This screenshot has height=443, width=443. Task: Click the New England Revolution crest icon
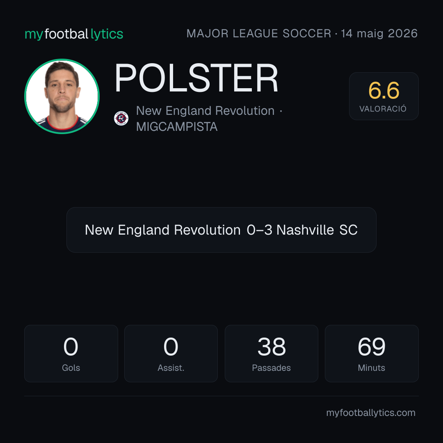[121, 119]
